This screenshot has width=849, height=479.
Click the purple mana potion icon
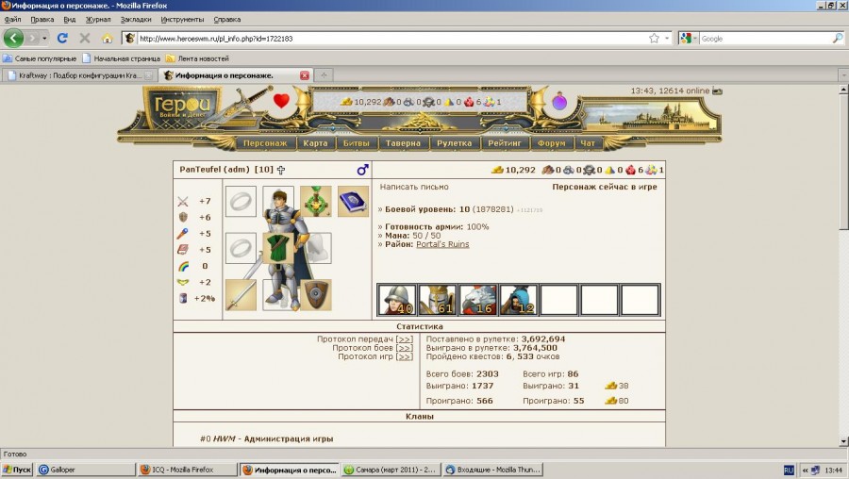coord(559,102)
